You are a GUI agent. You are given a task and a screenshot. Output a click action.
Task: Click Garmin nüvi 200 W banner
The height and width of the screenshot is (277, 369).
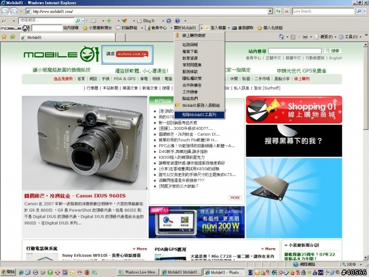[x=197, y=222]
